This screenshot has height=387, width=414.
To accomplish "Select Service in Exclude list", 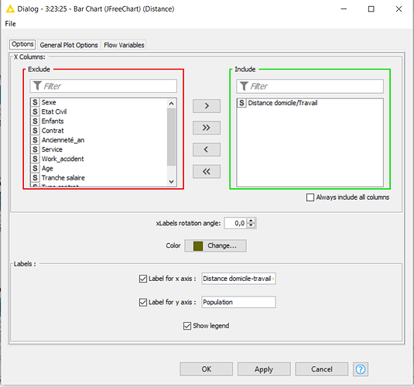I will 99,149.
